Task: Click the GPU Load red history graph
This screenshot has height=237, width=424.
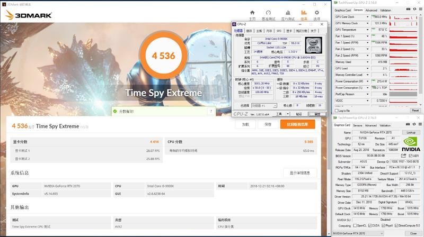Action: click(x=403, y=69)
